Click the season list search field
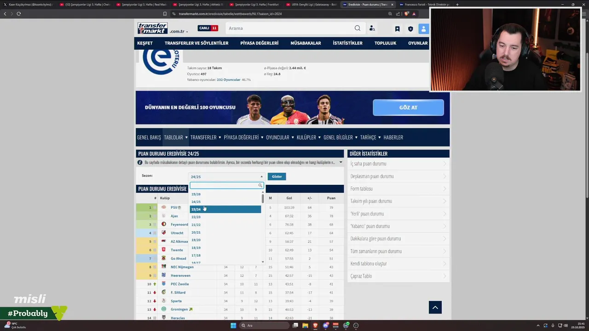The image size is (589, 331). click(226, 185)
